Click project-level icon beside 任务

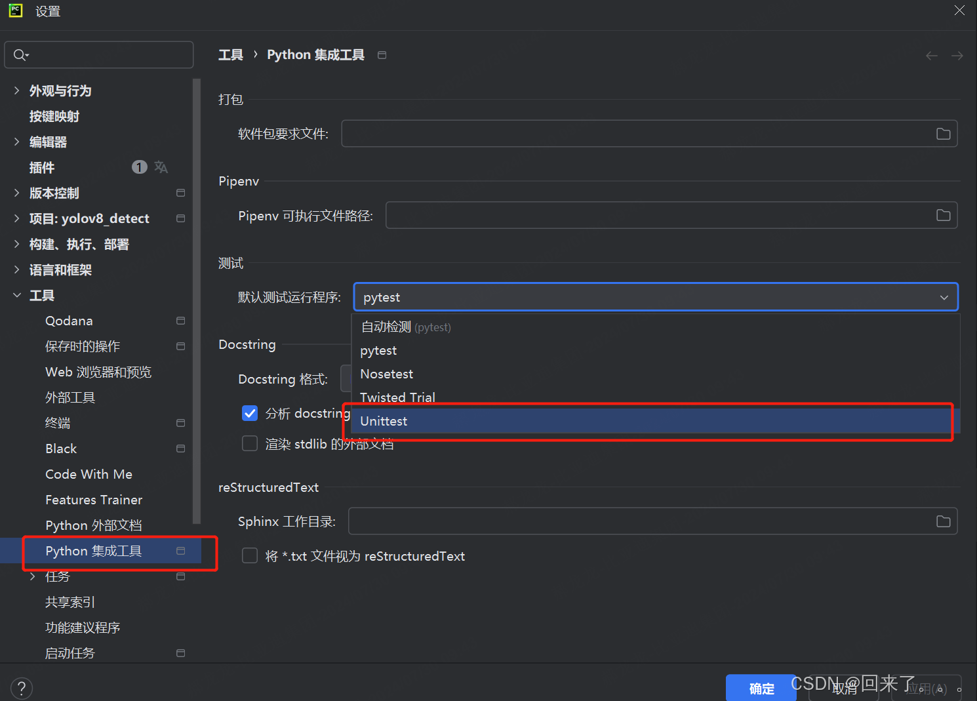(181, 576)
